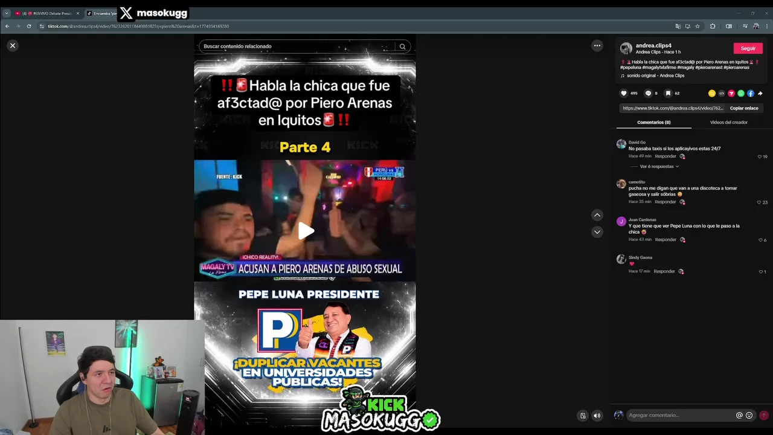Like Juan Cardenas's comment heart
The image size is (773, 435).
click(760, 240)
